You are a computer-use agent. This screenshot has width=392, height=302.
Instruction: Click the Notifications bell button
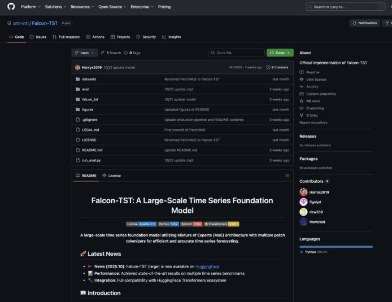click(x=364, y=23)
